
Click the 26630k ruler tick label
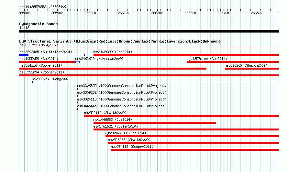190,13
